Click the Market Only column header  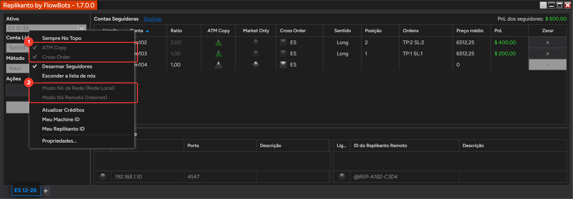256,31
